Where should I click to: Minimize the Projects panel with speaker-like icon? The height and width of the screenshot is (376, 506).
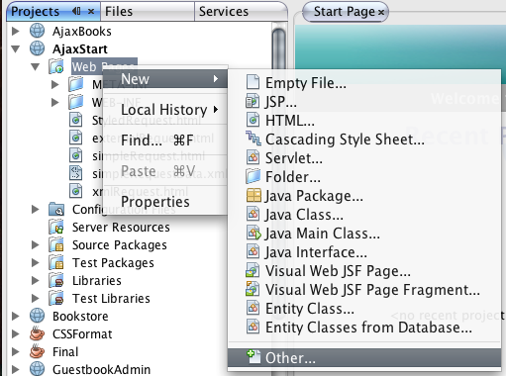click(x=76, y=12)
